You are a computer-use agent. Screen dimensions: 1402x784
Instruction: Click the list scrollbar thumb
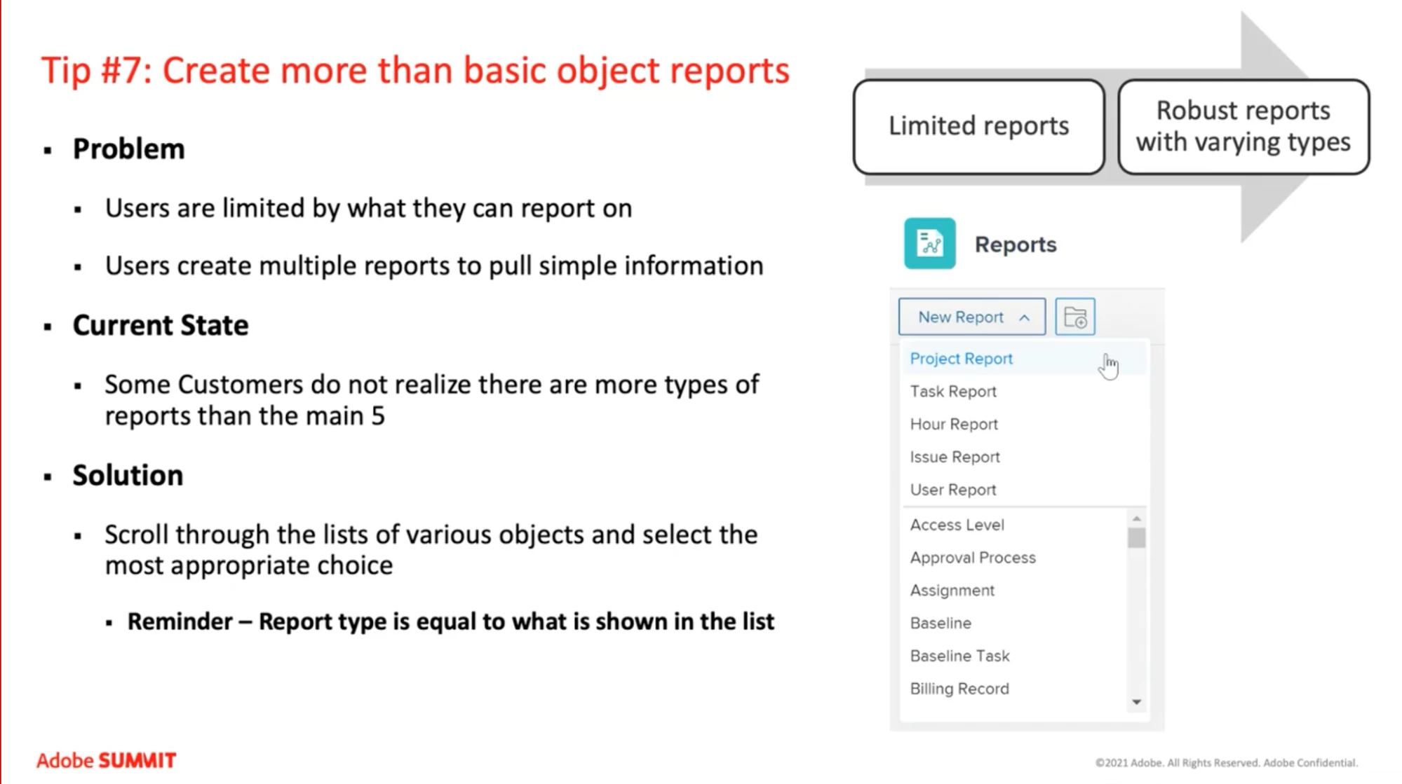click(1136, 538)
